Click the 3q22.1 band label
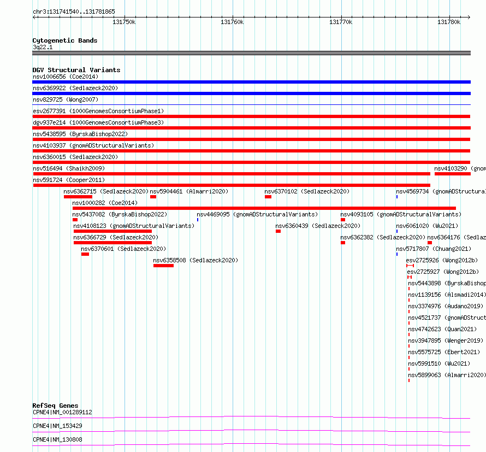 (x=43, y=47)
